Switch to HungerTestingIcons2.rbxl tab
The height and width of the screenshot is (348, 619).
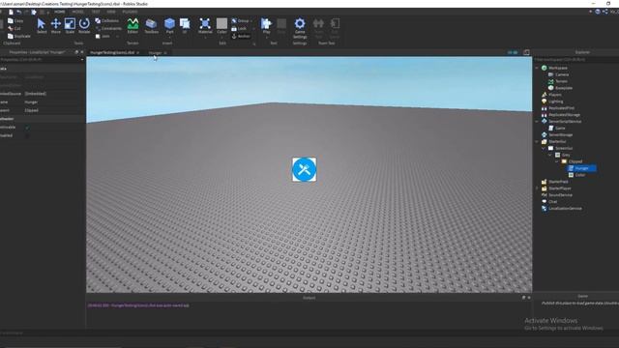[x=112, y=52]
